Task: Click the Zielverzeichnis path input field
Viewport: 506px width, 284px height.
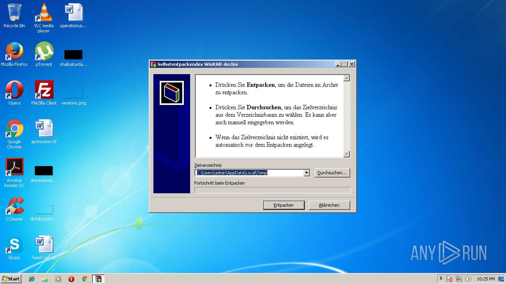Action: [249, 173]
